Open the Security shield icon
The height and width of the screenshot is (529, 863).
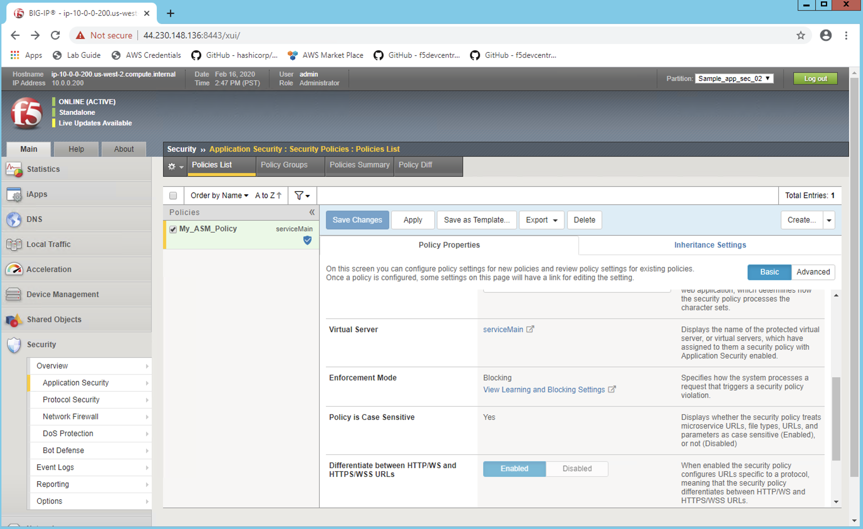click(14, 345)
